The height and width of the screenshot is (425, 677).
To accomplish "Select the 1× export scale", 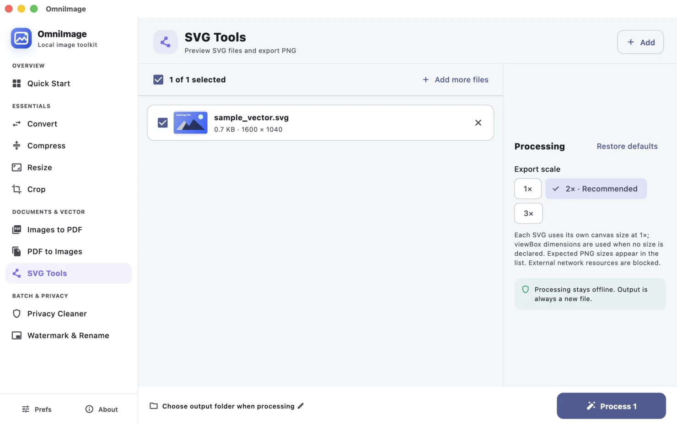I will (528, 189).
